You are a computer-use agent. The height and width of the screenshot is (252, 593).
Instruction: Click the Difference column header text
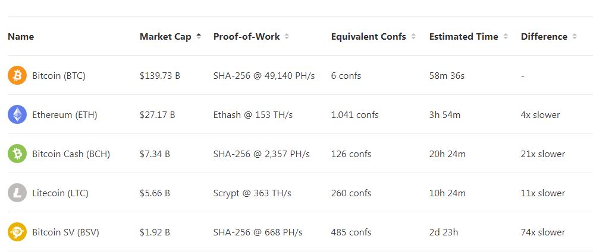click(x=544, y=37)
